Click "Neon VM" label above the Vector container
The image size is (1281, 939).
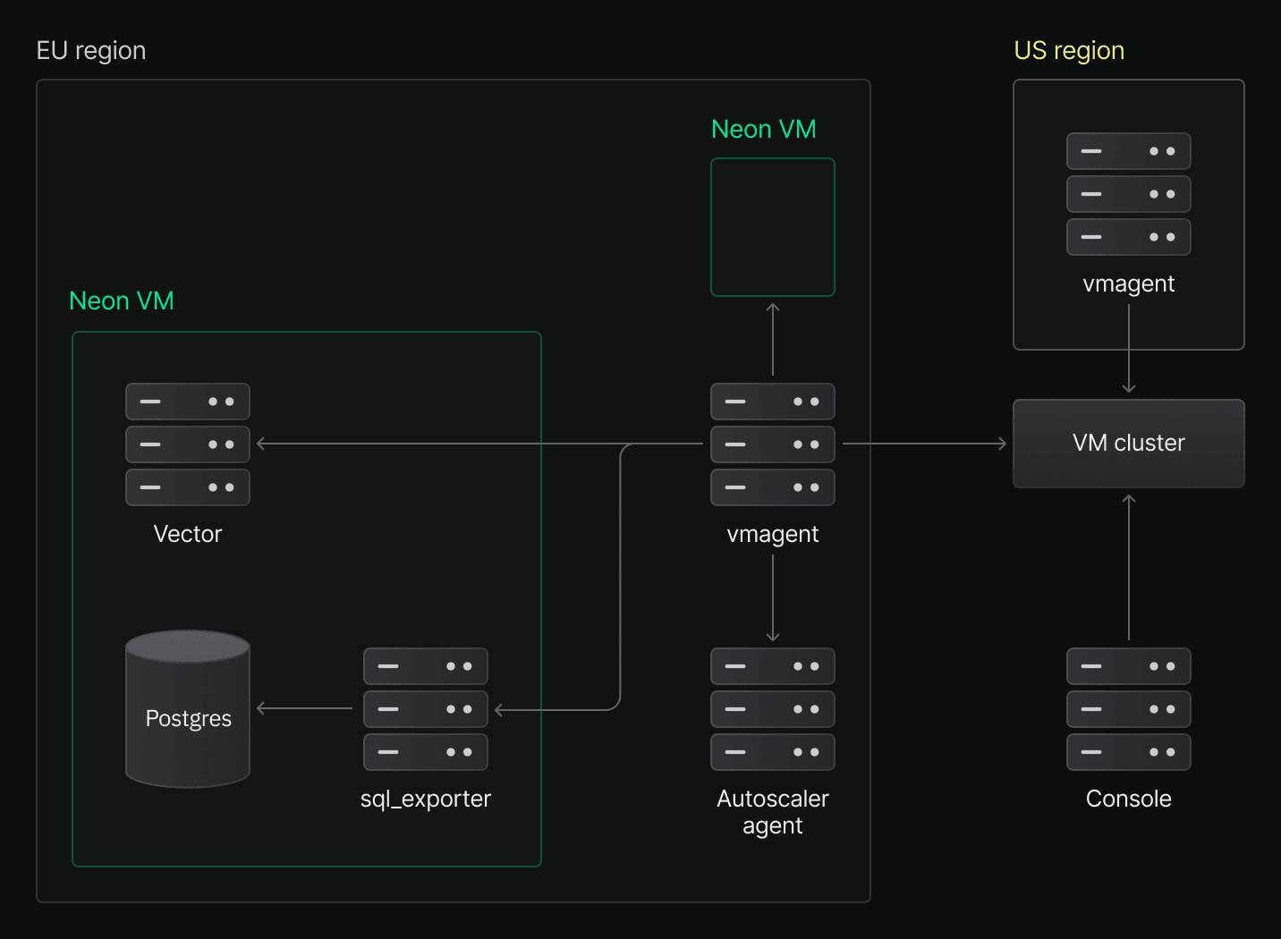(122, 301)
